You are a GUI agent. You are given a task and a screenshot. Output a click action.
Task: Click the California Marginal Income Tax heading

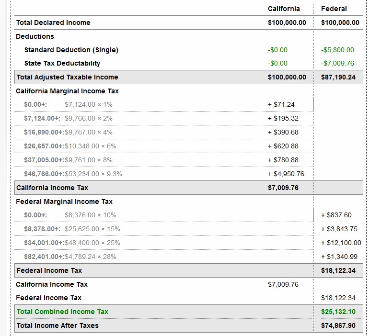click(x=67, y=91)
